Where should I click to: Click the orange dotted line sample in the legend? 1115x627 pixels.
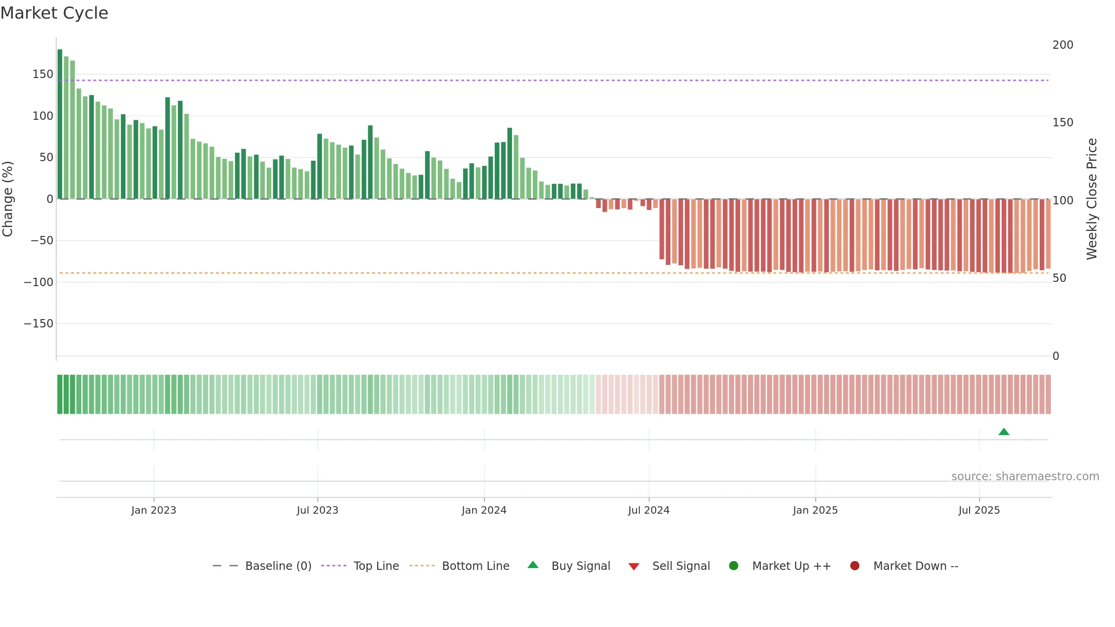422,566
